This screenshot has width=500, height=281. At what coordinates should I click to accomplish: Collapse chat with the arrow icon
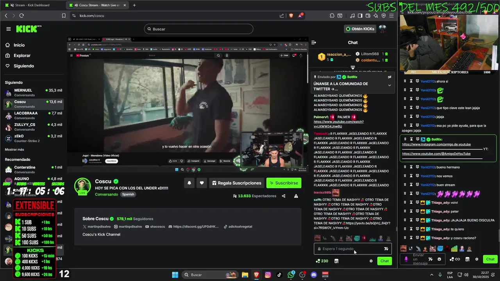coord(314,43)
